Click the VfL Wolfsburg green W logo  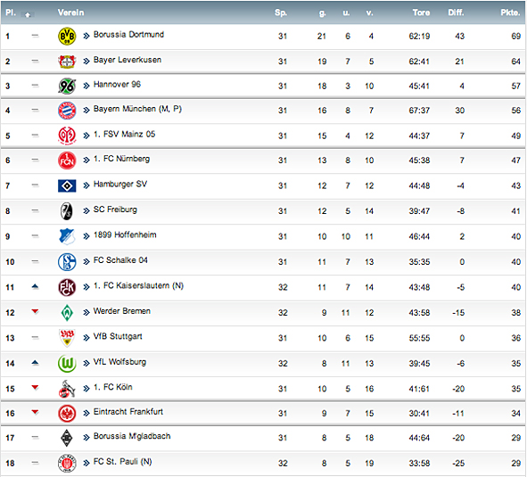pyautogui.click(x=67, y=364)
